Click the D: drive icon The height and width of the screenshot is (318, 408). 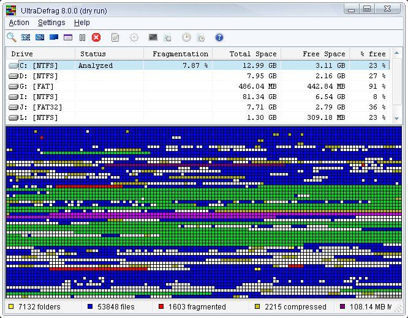click(13, 76)
